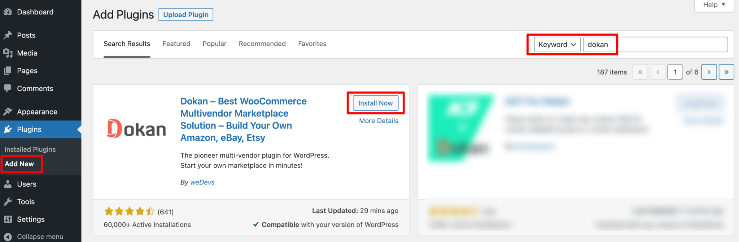739x242 pixels.
Task: View the Recommended plugins tab
Action: click(262, 44)
